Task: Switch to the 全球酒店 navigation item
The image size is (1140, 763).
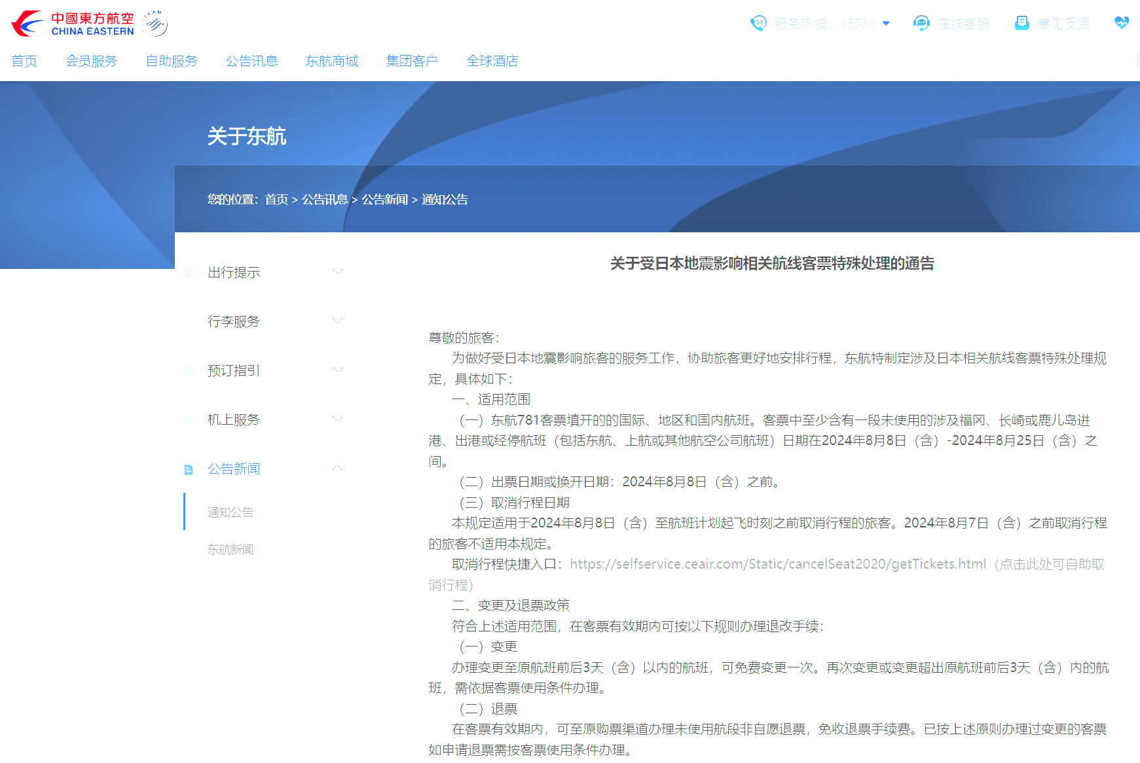Action: pos(492,61)
